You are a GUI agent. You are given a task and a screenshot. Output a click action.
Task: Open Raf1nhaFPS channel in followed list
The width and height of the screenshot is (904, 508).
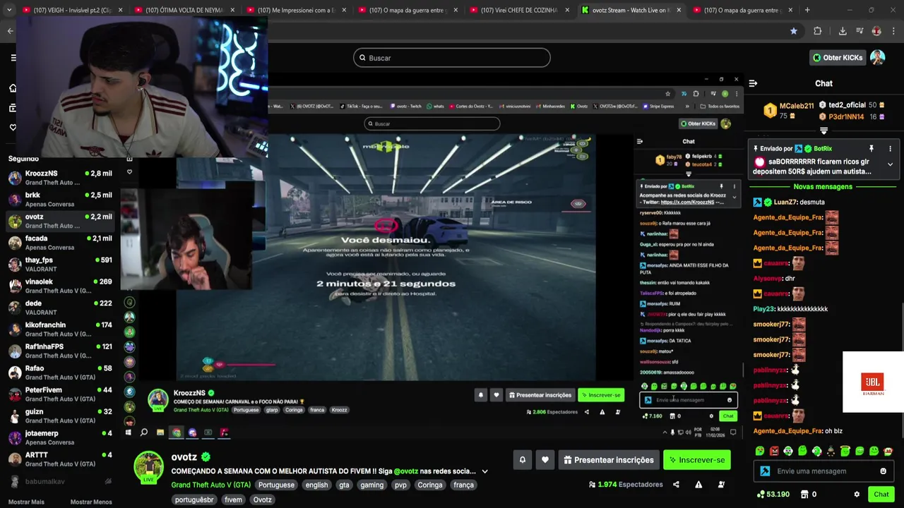(60, 351)
